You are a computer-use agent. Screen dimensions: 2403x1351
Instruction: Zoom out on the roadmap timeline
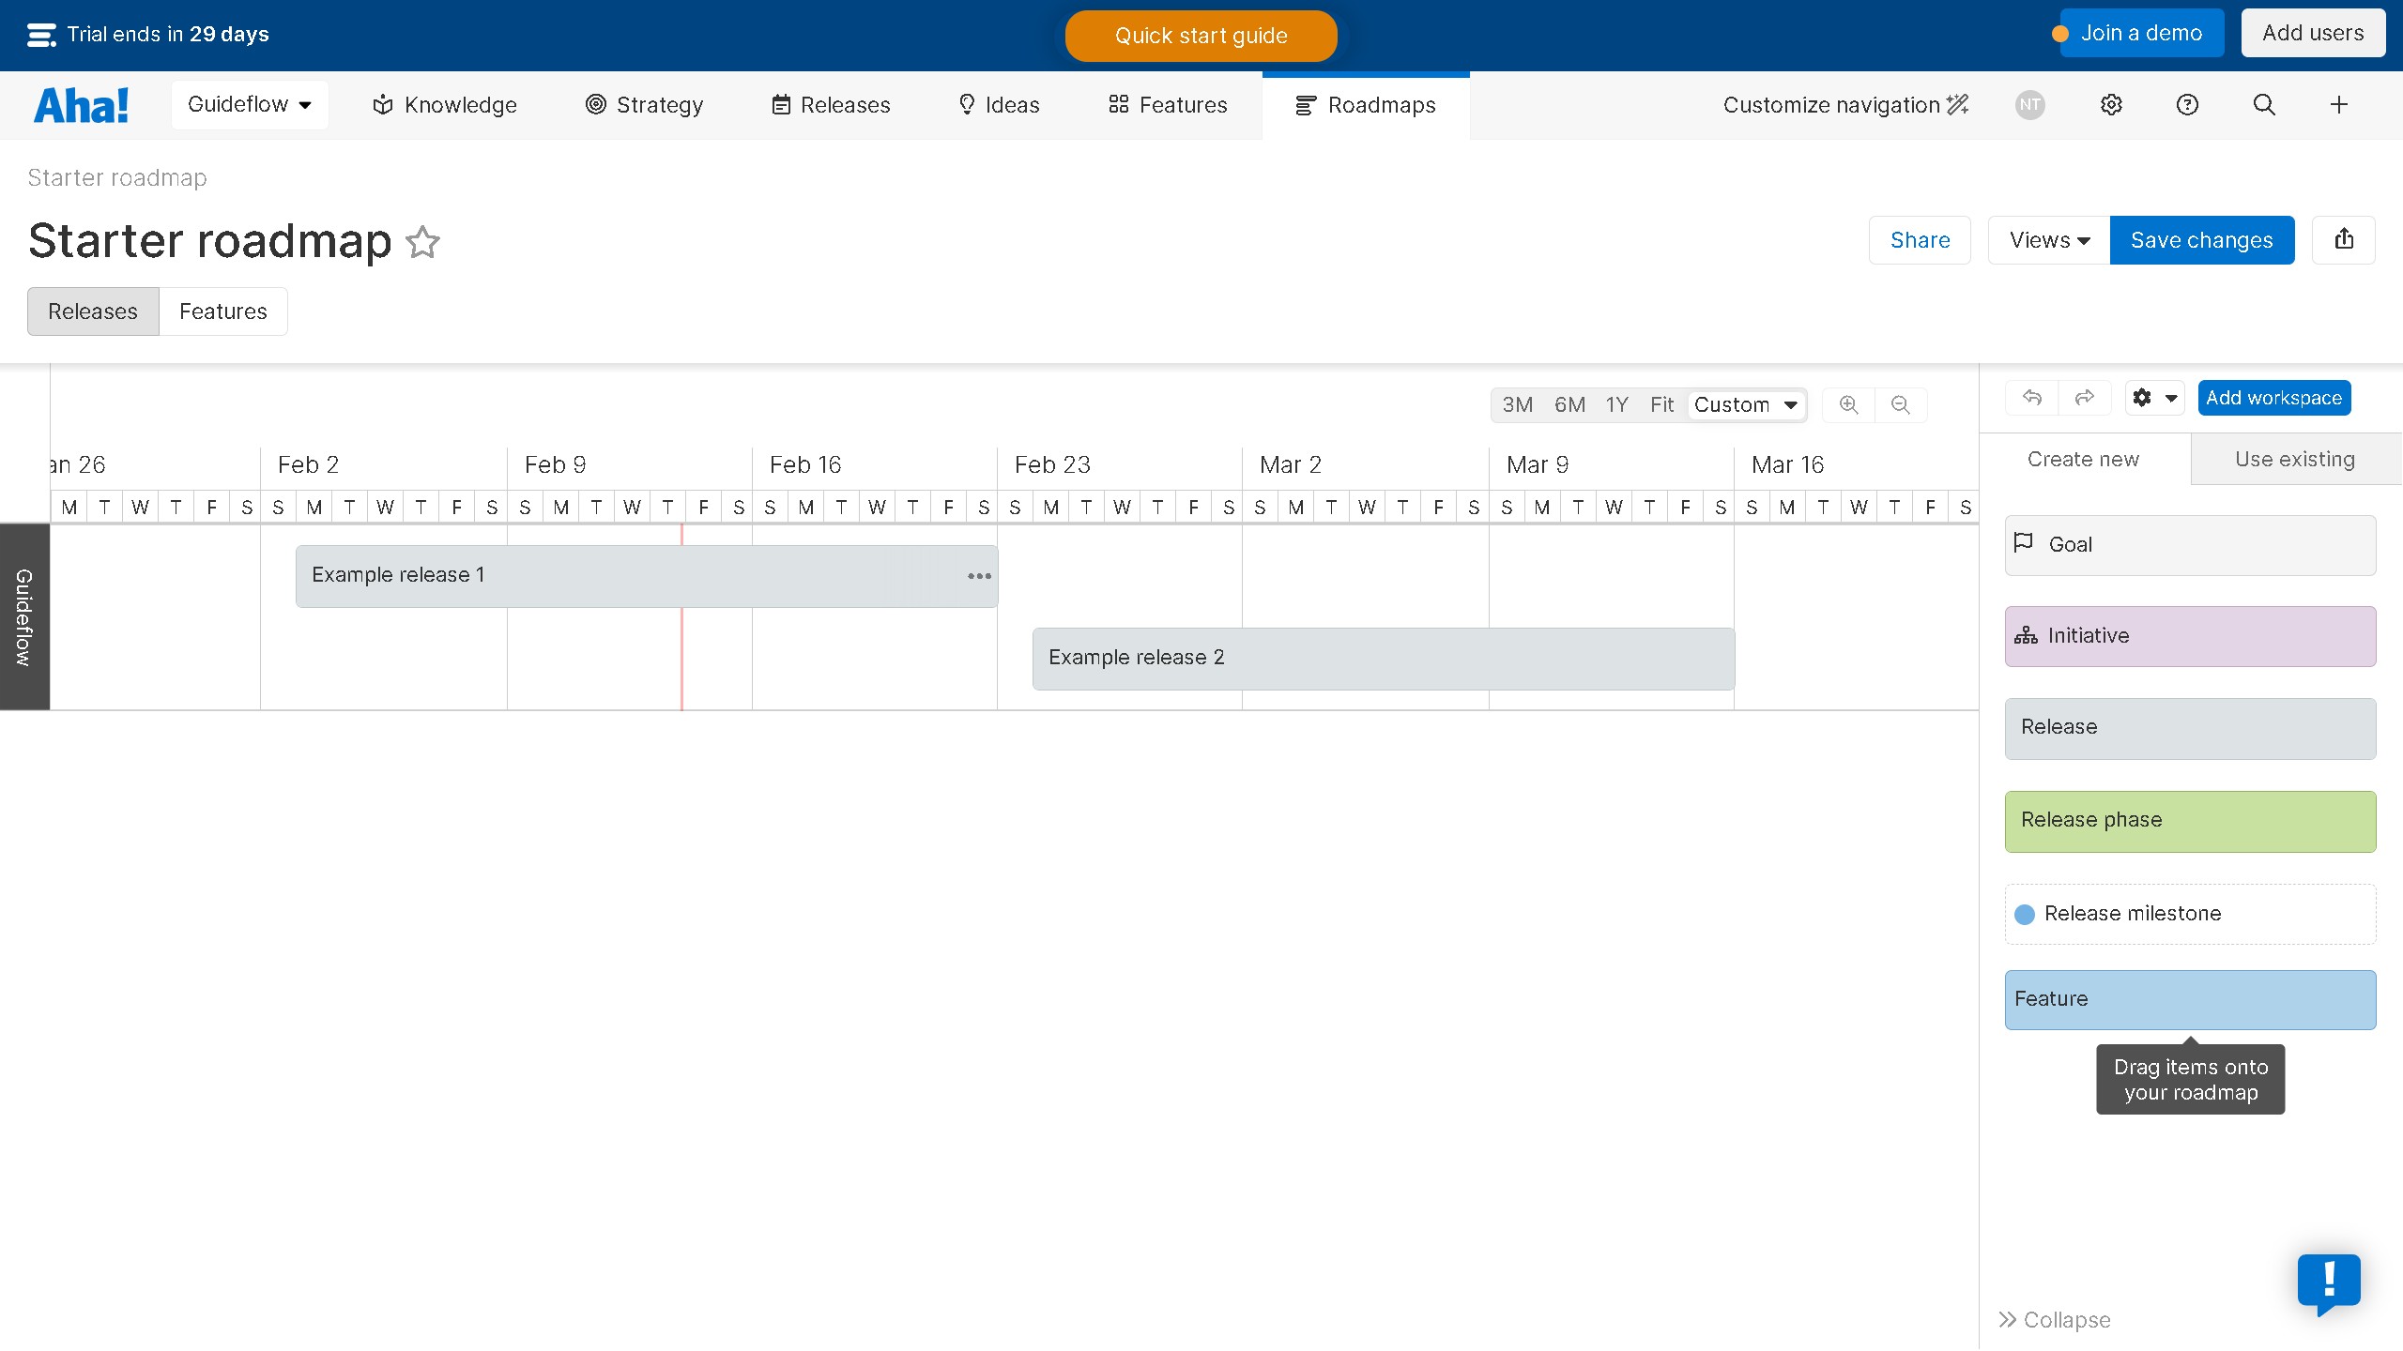tap(1900, 405)
